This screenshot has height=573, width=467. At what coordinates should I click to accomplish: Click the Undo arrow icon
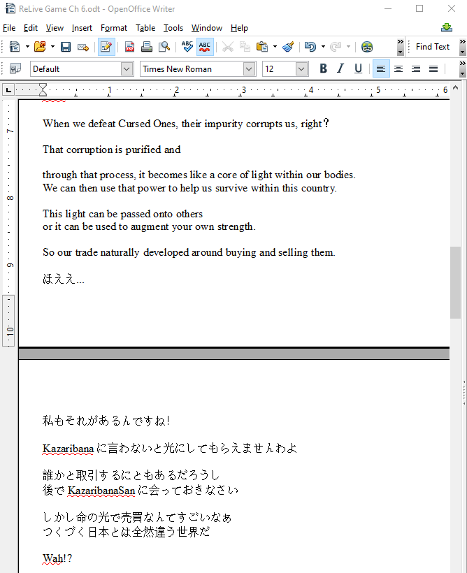(x=310, y=47)
